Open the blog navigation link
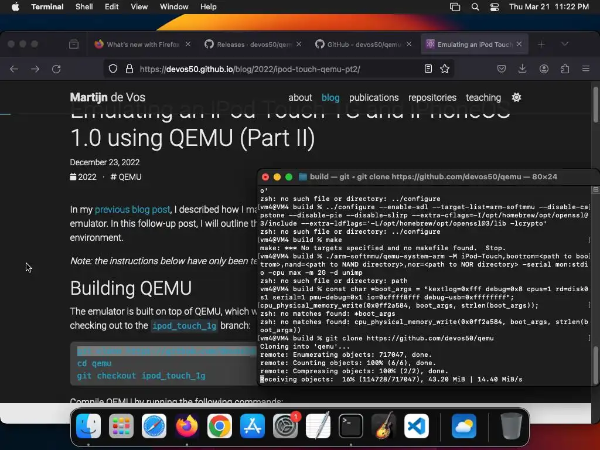 [330, 98]
